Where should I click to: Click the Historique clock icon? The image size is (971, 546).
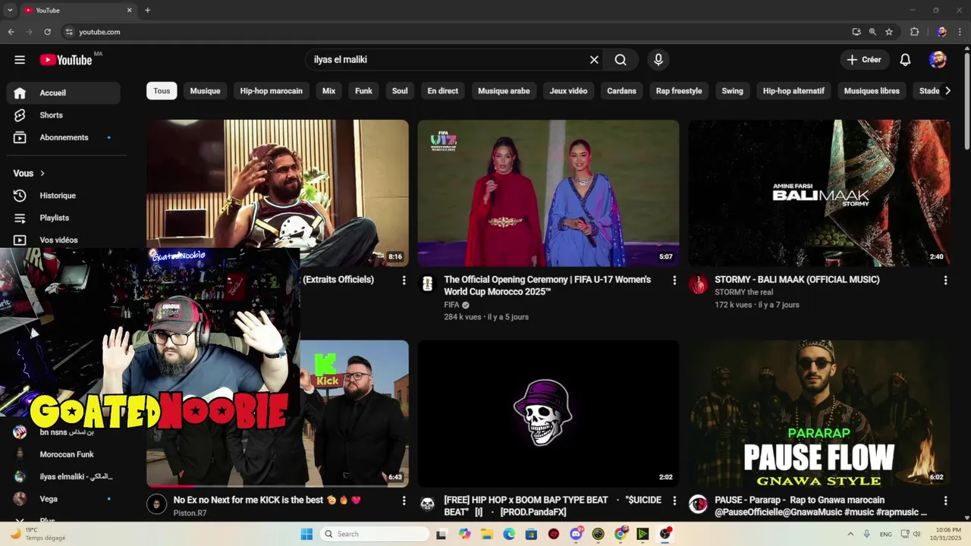point(20,196)
